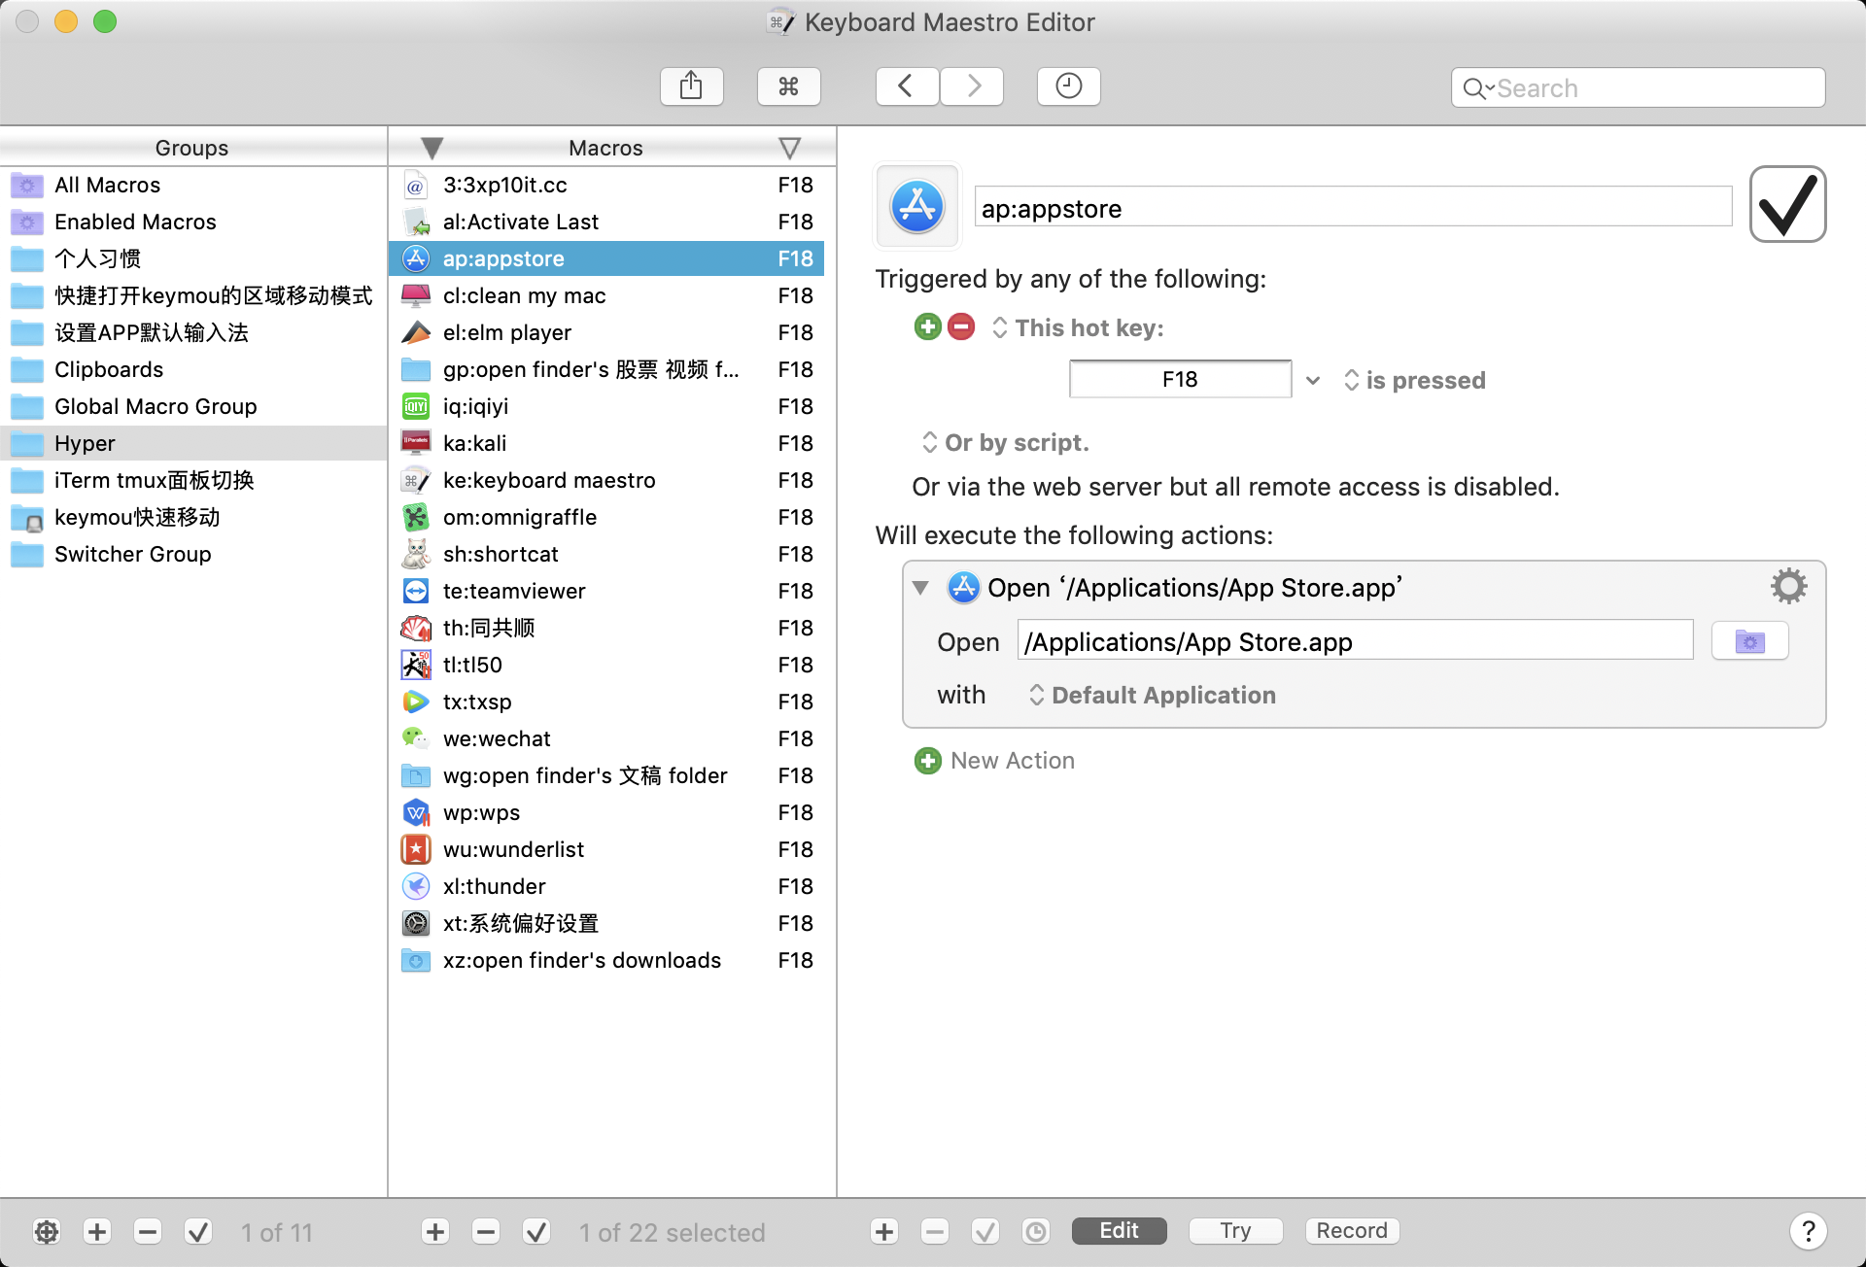Image resolution: width=1866 pixels, height=1267 pixels.
Task: Open the action gear settings icon
Action: click(x=1788, y=586)
